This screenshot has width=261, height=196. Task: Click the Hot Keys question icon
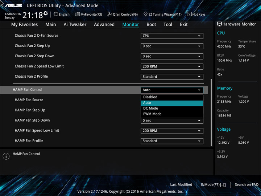[189, 14]
